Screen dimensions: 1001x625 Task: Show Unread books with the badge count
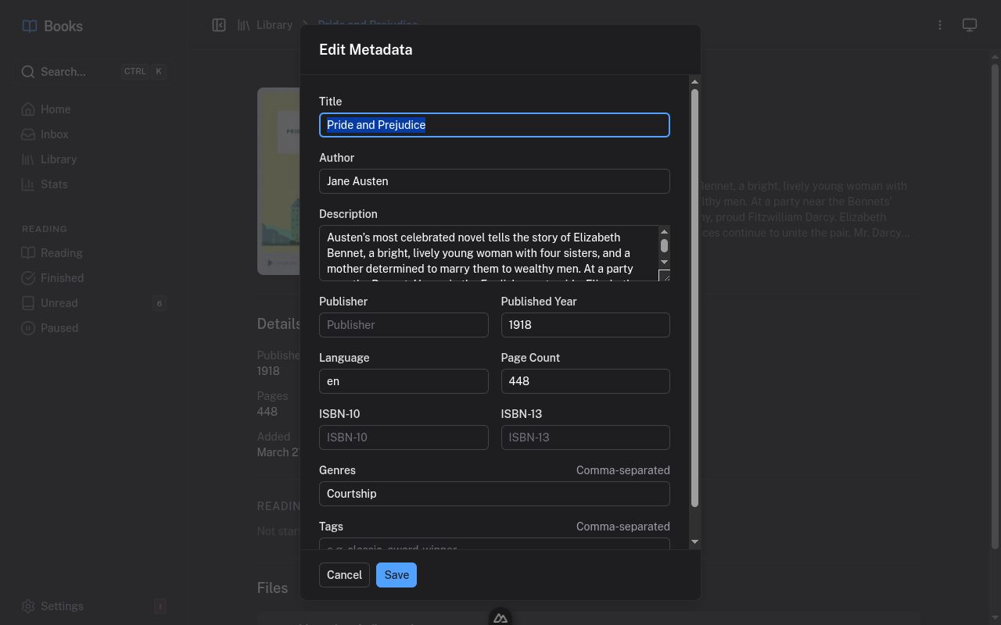click(58, 302)
